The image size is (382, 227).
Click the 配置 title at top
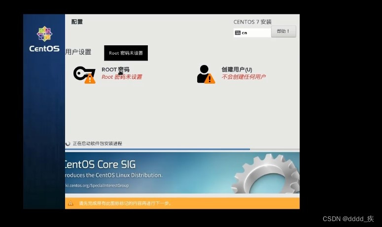(77, 22)
